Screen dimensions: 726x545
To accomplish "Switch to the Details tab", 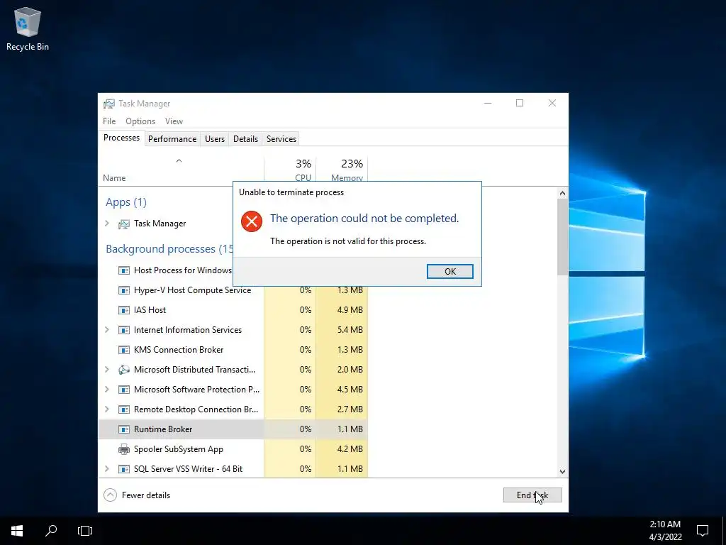I will pos(245,139).
